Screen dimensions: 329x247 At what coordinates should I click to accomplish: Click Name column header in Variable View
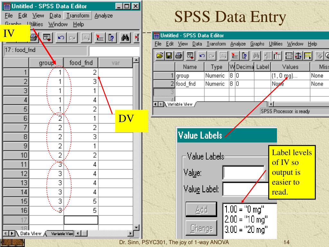(x=190, y=67)
